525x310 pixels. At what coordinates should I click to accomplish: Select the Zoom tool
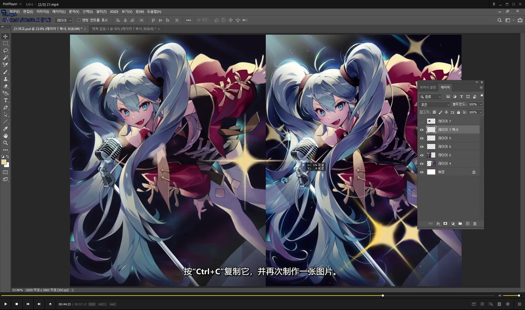(x=5, y=143)
